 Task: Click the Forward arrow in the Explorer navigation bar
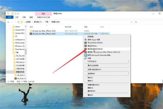tap(12, 22)
